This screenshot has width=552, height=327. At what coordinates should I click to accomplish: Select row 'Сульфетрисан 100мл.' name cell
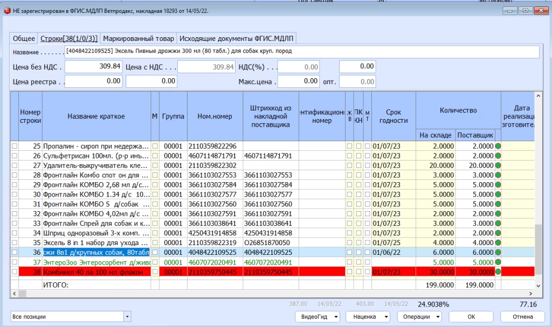click(96, 156)
